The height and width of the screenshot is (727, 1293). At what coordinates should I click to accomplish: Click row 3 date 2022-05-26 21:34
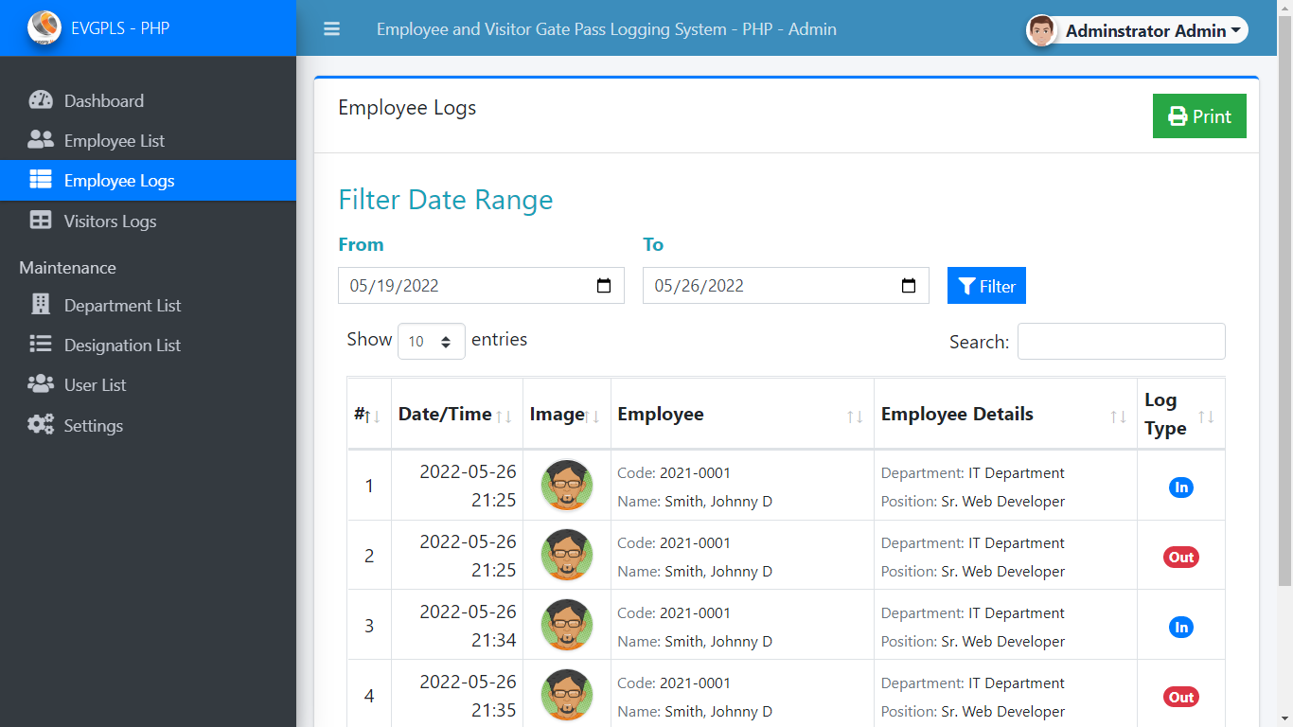[469, 626]
